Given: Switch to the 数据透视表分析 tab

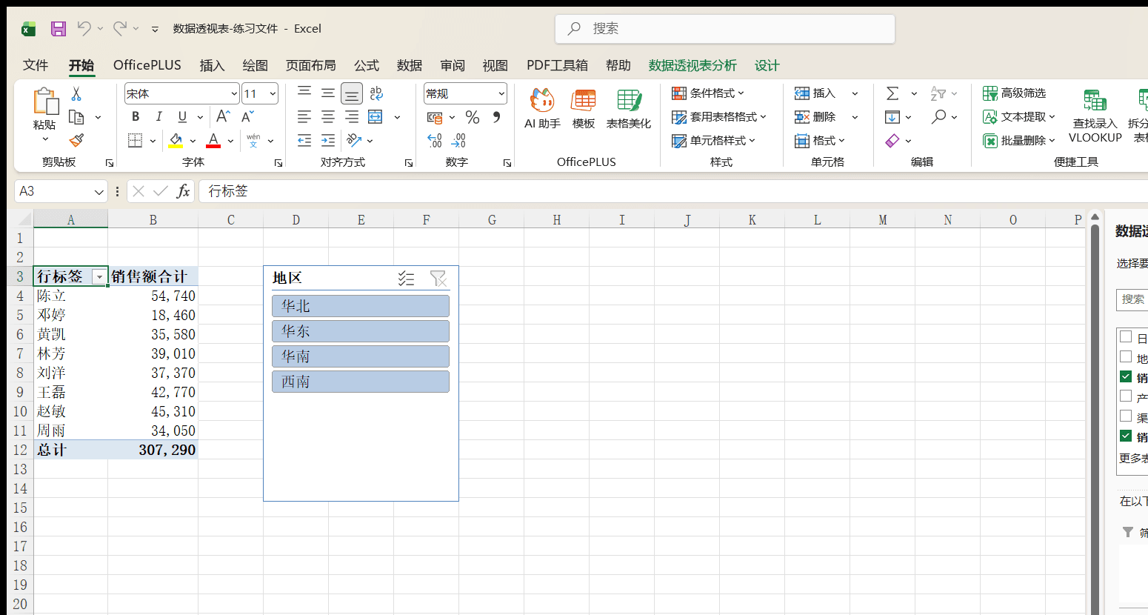Looking at the screenshot, I should click(693, 65).
